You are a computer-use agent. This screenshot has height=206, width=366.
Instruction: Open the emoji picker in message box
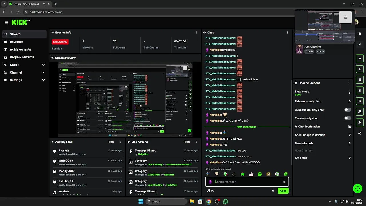[284, 182]
